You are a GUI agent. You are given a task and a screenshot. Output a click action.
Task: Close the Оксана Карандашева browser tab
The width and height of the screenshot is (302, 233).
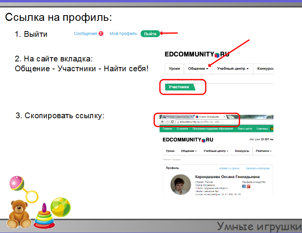pyautogui.click(x=224, y=117)
